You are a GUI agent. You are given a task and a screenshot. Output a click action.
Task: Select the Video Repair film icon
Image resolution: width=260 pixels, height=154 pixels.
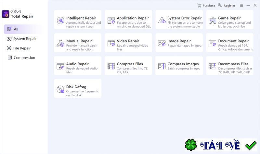point(111,43)
